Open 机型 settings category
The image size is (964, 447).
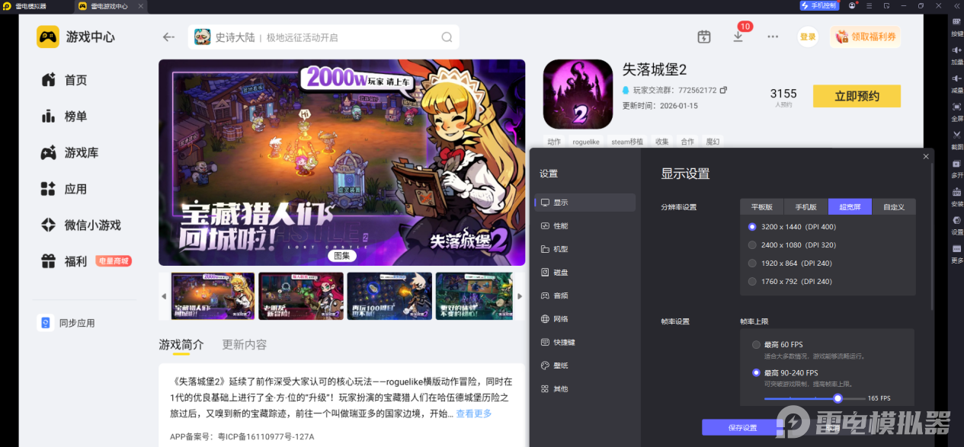point(585,249)
